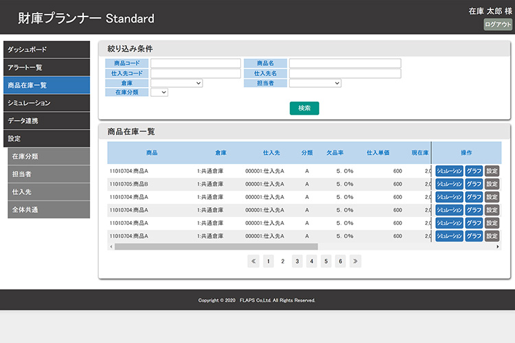This screenshot has width=515, height=343.
Task: Jump to last page using double-right arrow
Action: (x=355, y=261)
